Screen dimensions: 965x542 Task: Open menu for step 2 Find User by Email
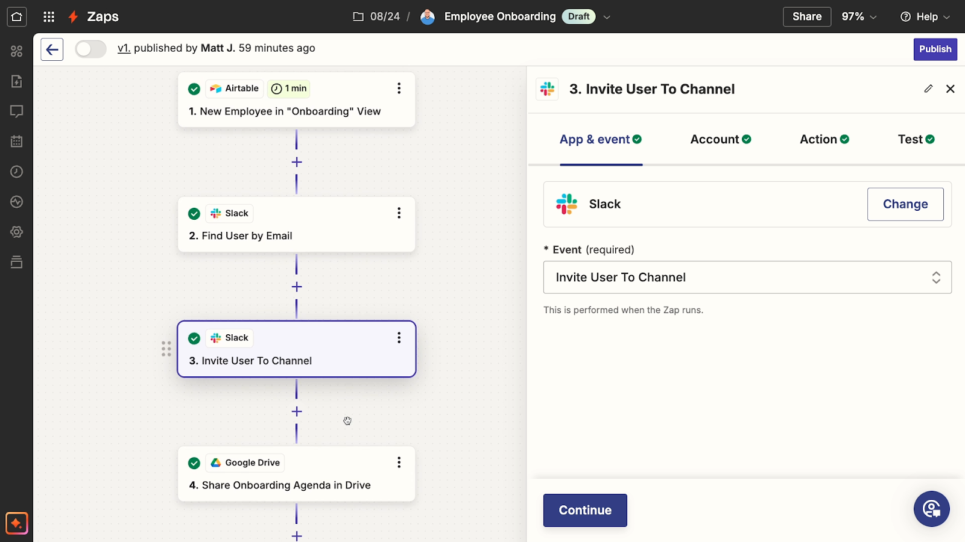tap(399, 213)
